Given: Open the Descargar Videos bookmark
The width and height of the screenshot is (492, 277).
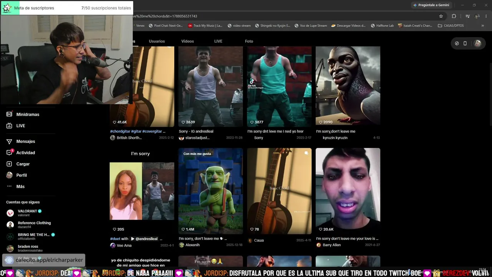Looking at the screenshot, I should (x=349, y=26).
